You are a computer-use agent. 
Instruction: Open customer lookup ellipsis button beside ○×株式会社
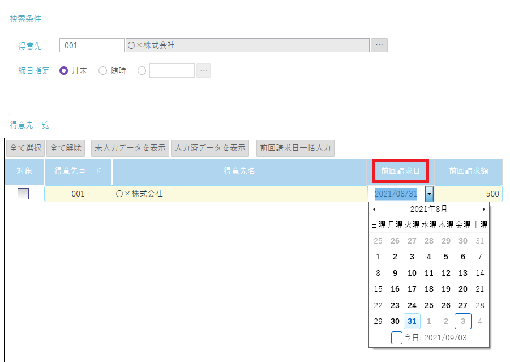379,45
